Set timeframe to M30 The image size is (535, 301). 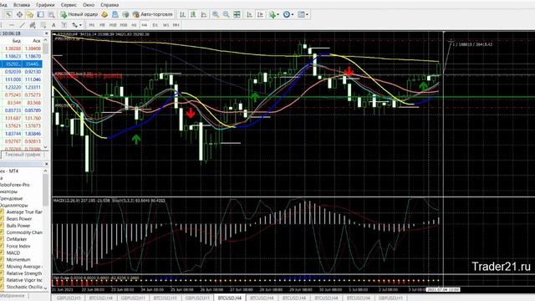(123, 25)
